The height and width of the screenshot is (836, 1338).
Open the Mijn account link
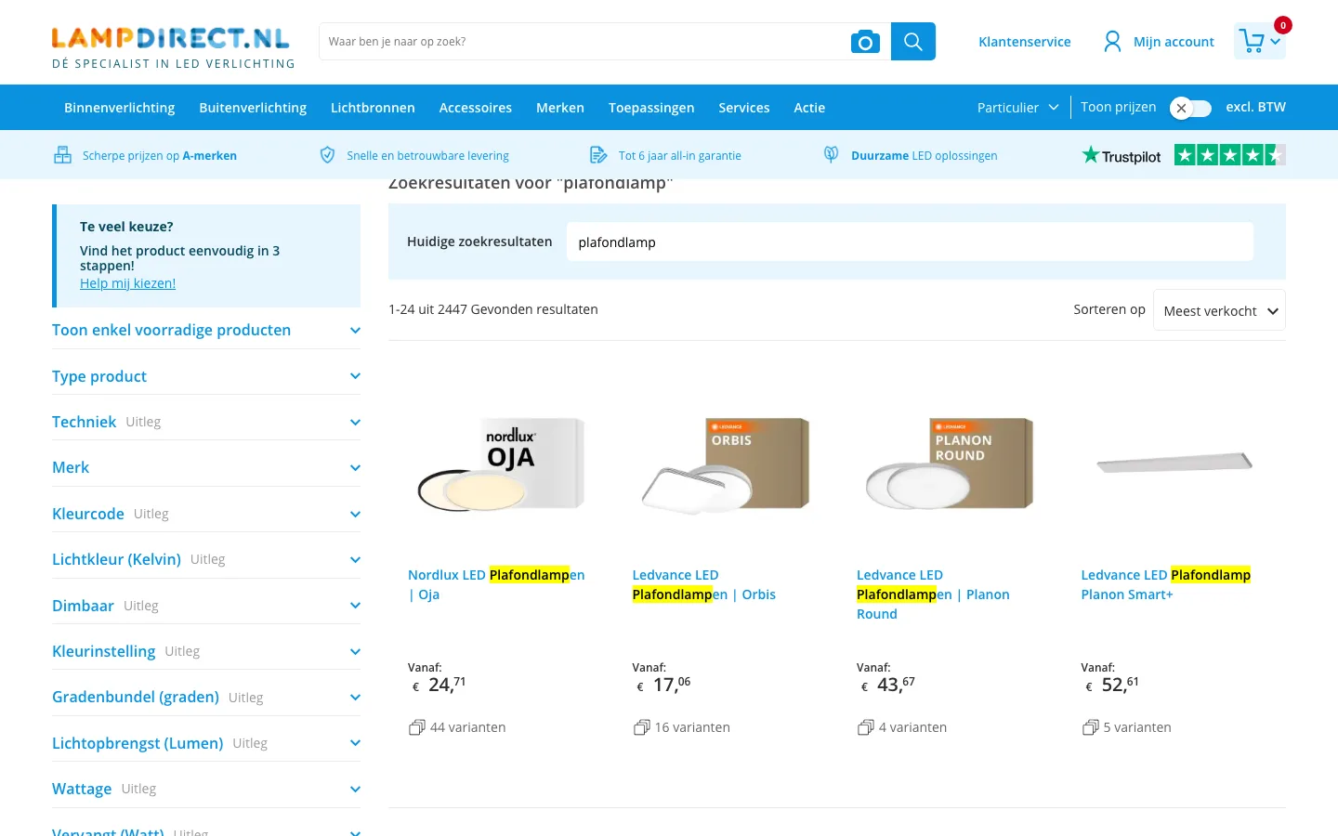point(1174,42)
